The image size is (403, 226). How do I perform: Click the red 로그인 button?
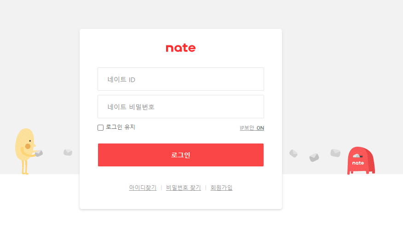coord(181,155)
